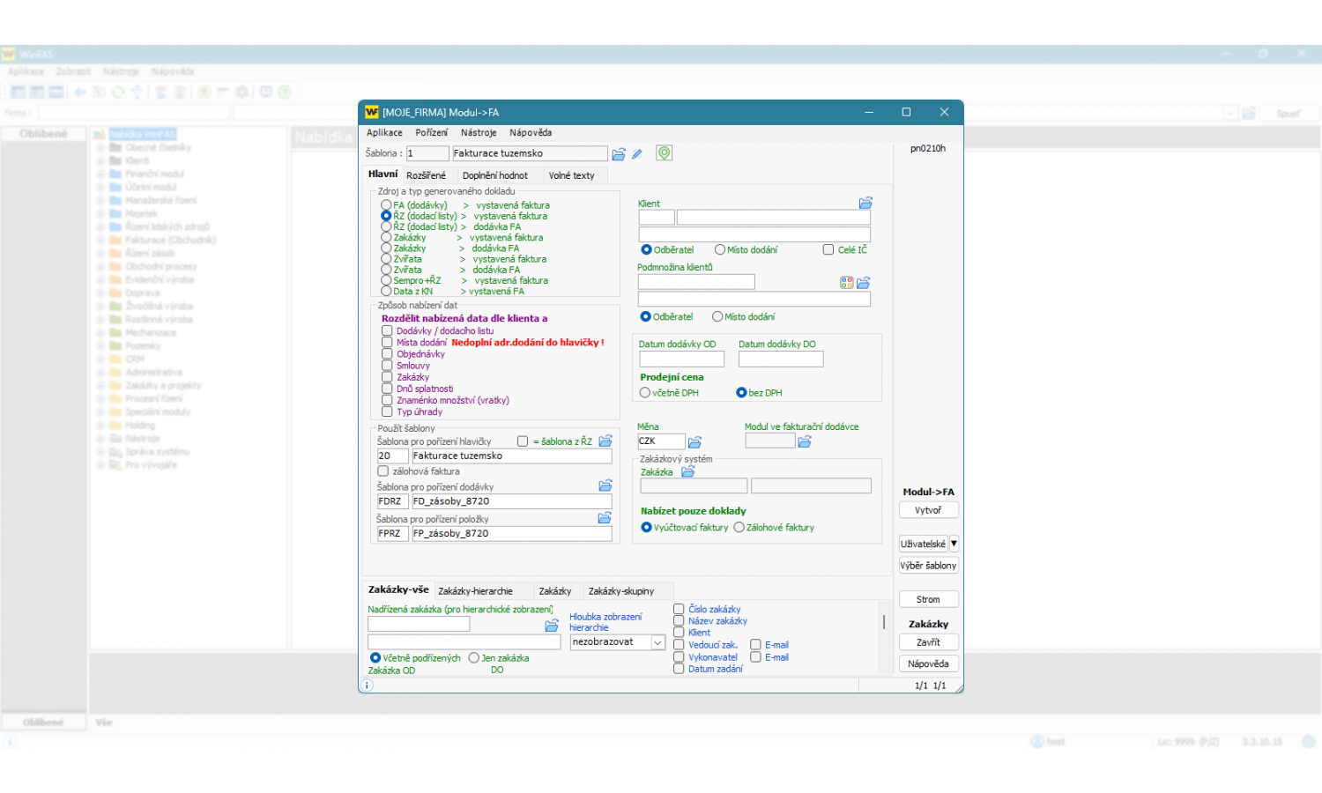Expand the arrow next to Uživatelské button
The height and width of the screenshot is (793, 1322).
(954, 544)
